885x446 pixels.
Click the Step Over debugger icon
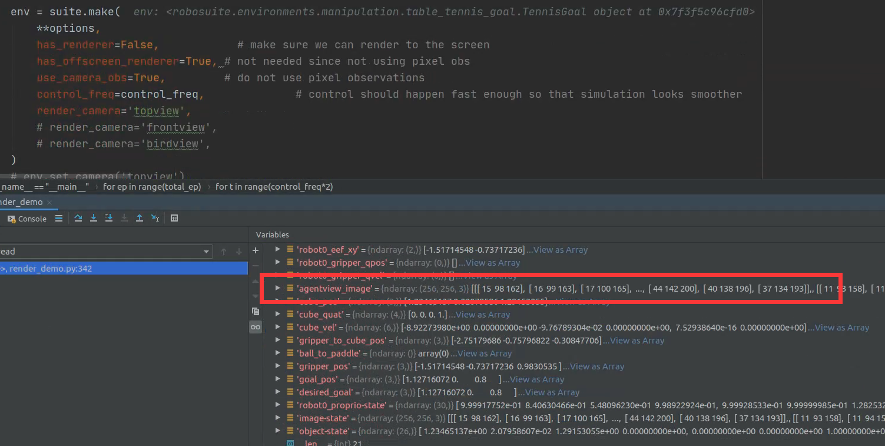78,218
